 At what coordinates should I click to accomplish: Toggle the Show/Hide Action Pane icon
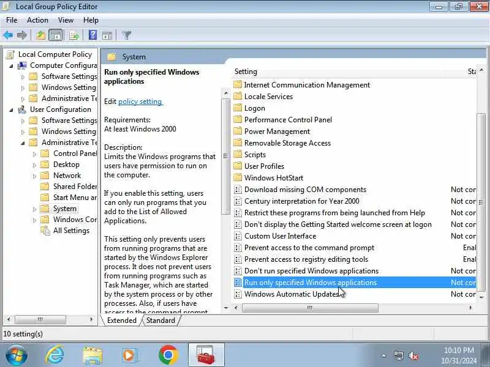(107, 35)
